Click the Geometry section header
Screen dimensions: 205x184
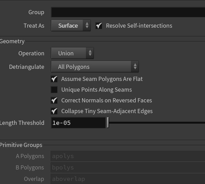[x=12, y=42]
